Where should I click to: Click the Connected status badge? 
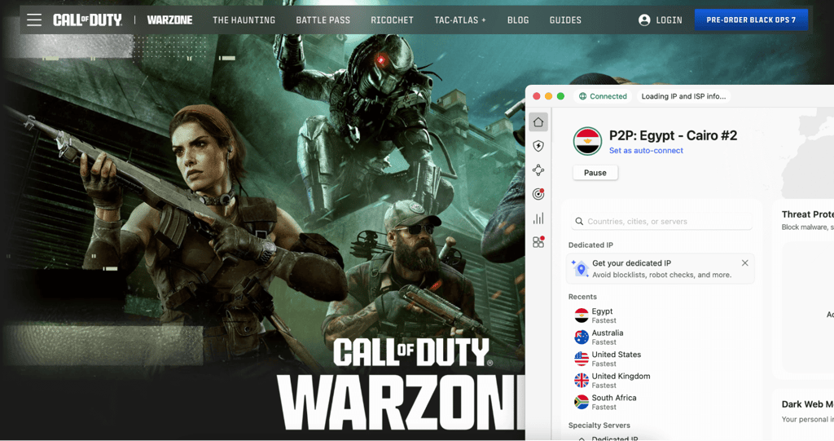coord(603,96)
